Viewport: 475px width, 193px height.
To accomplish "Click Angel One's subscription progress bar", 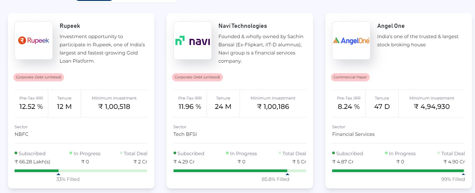I will click(x=399, y=171).
